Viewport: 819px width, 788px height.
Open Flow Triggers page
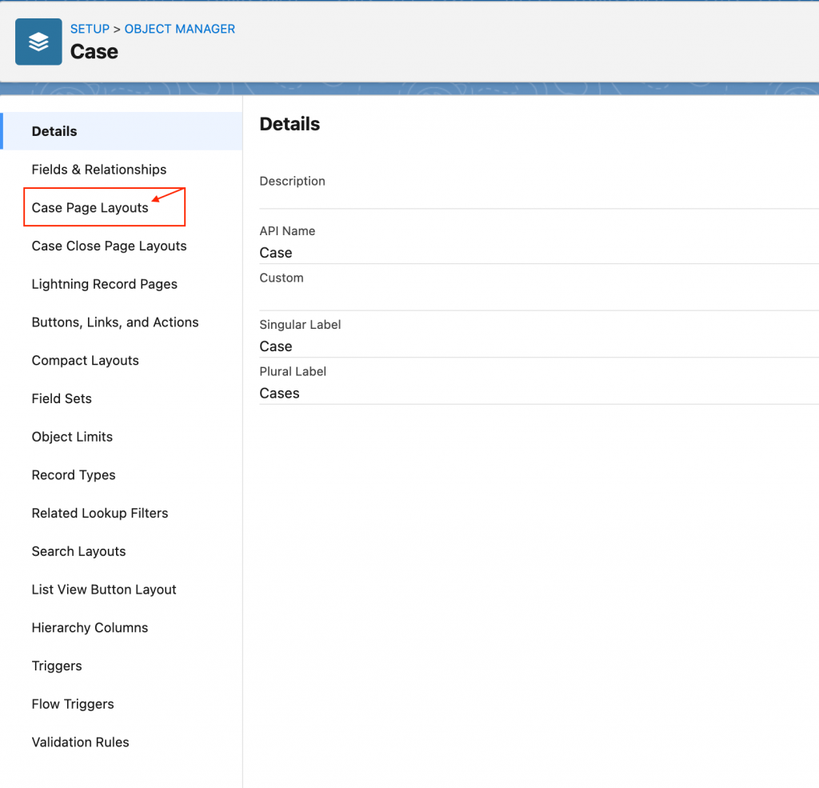(x=73, y=704)
